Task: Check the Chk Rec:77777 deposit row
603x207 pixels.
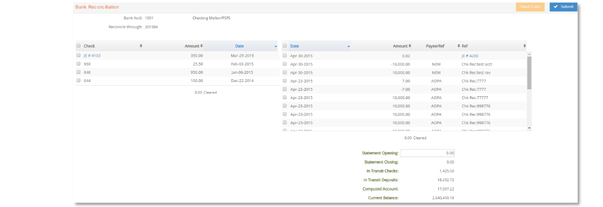Action: tap(285, 97)
